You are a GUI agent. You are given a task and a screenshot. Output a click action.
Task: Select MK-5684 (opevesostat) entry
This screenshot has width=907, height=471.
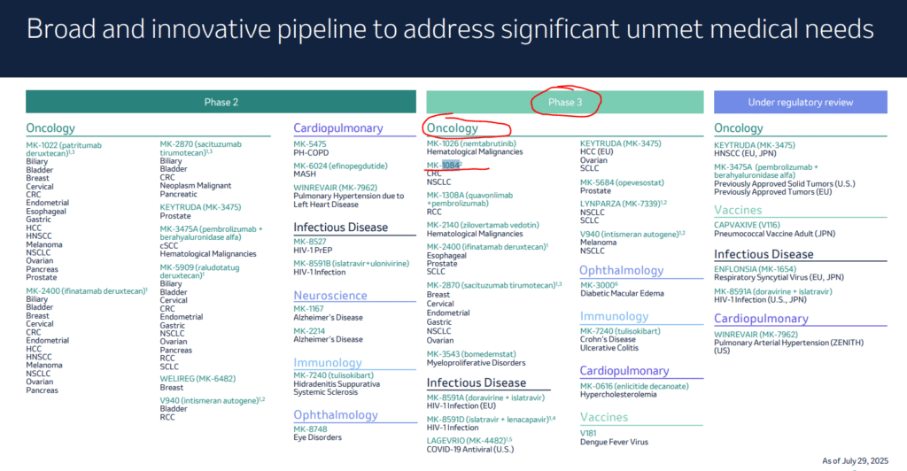622,182
